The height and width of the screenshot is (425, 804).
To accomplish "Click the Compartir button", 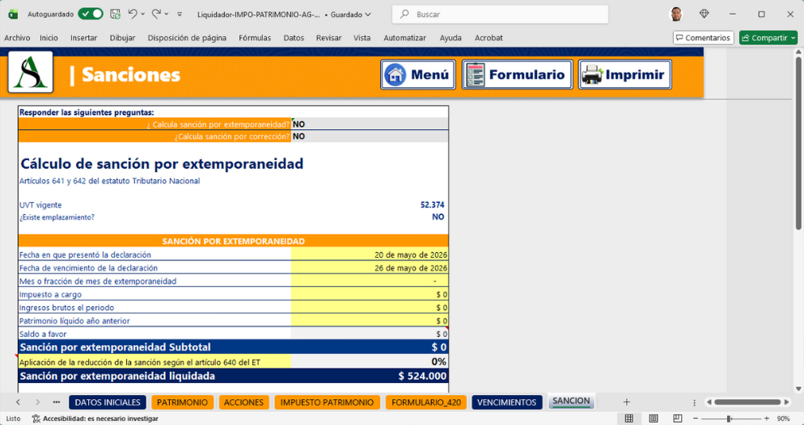I will (x=768, y=38).
